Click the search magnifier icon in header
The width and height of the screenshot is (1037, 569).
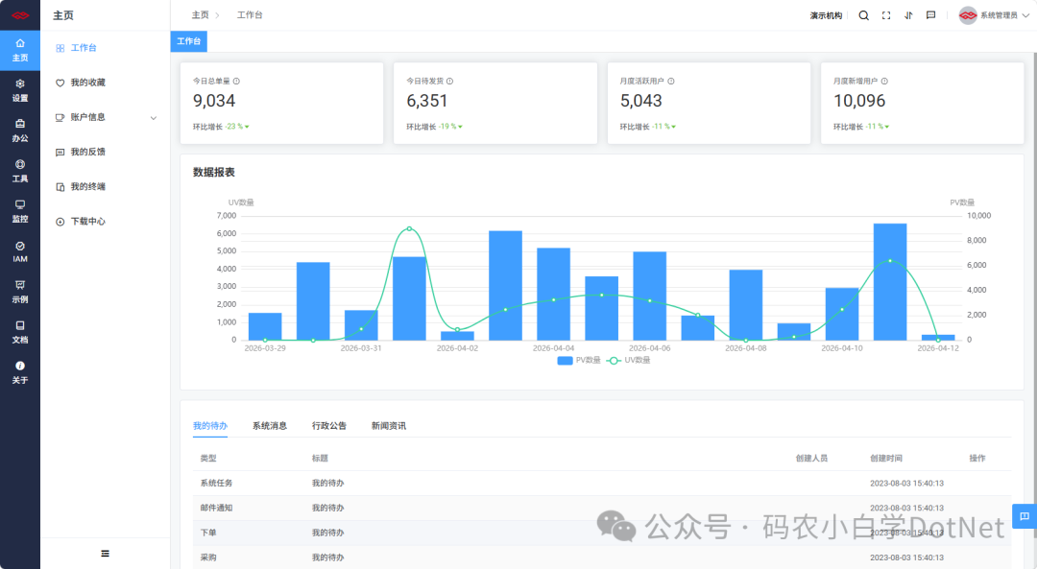864,15
